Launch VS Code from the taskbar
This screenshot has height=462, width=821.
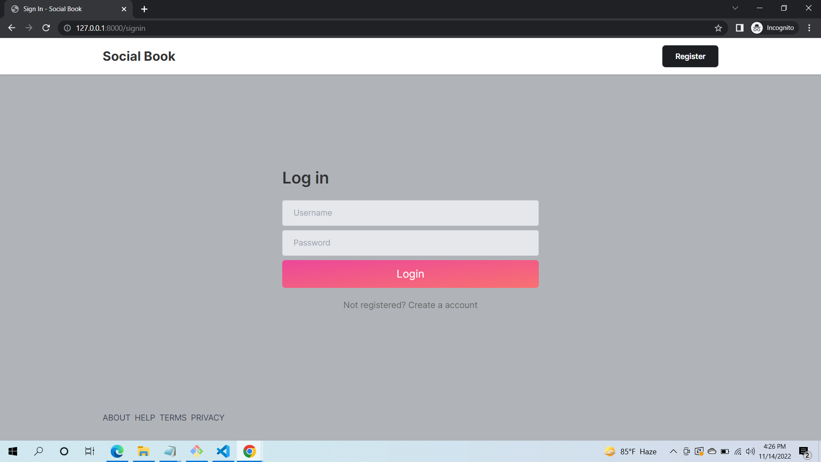coord(223,451)
